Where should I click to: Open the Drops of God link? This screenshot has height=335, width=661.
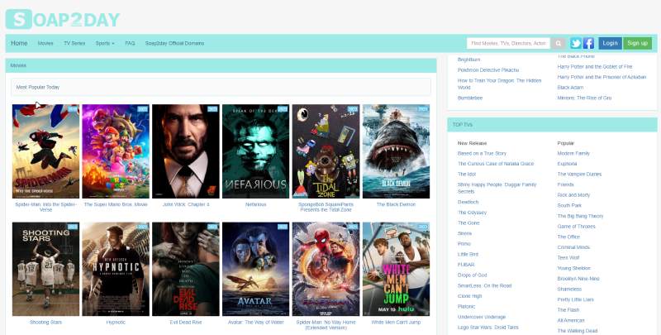coord(472,275)
